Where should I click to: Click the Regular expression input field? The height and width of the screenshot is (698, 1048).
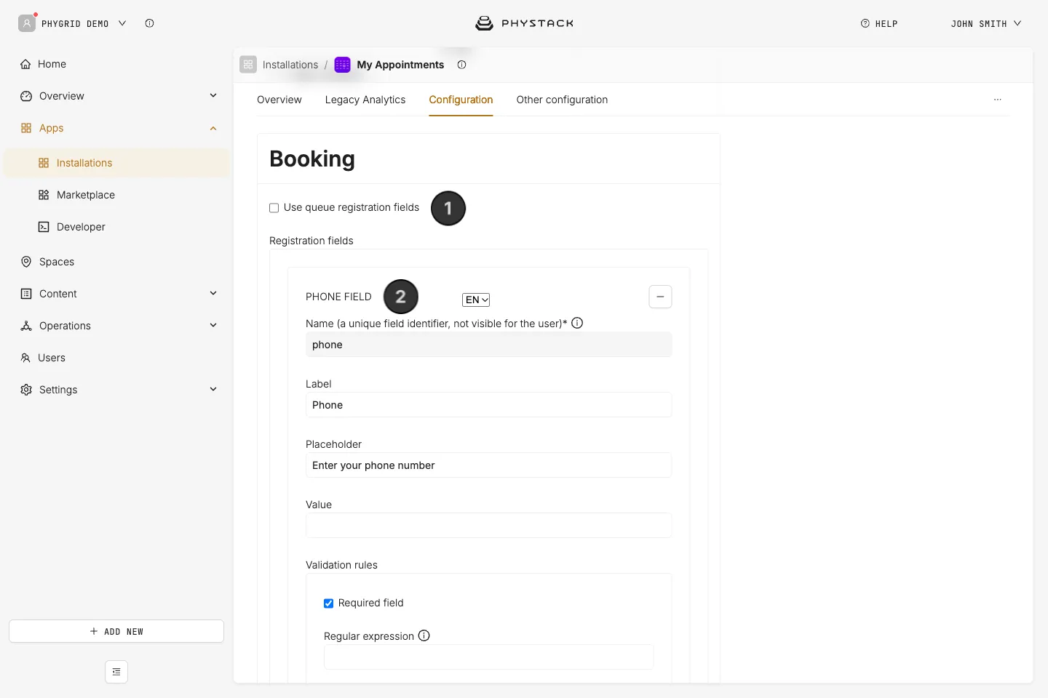tap(488, 657)
